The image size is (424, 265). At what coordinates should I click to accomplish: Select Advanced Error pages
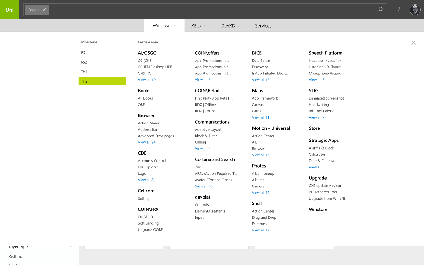point(156,136)
